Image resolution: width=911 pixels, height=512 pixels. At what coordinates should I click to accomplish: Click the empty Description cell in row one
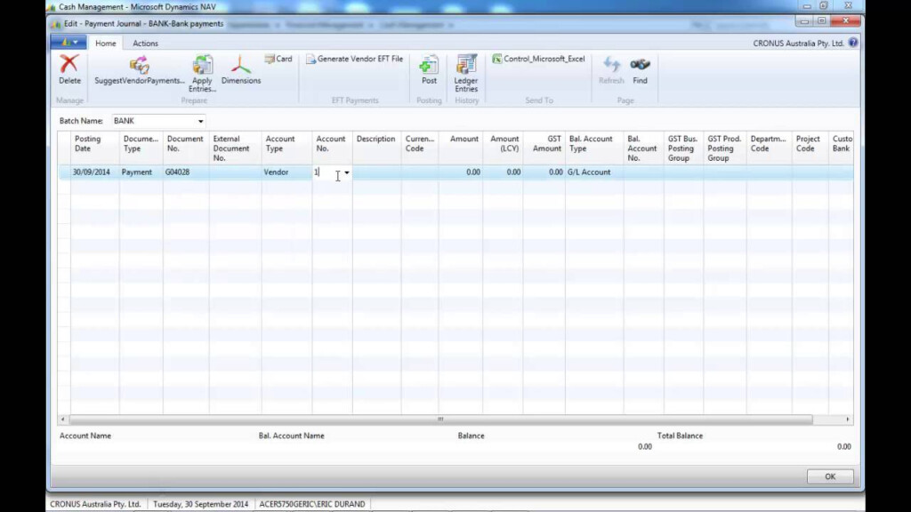pos(376,172)
